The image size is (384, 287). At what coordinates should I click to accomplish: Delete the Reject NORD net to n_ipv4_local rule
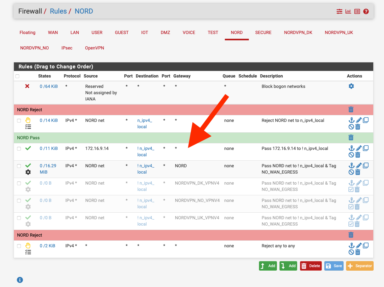[358, 127]
